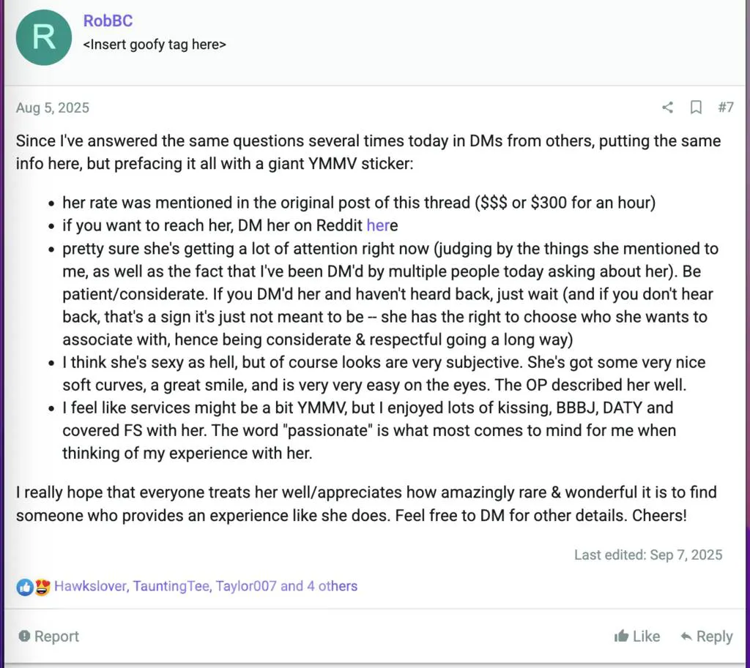Screen dimensions: 750x668
Task: Click the thumbs-up icon beside Like
Action: pos(621,637)
